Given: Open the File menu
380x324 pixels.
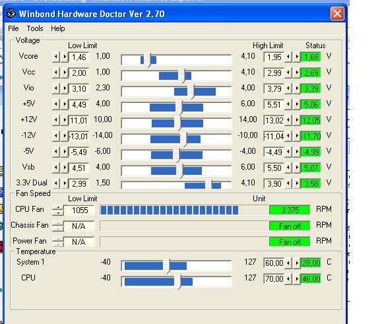Looking at the screenshot, I should point(13,28).
